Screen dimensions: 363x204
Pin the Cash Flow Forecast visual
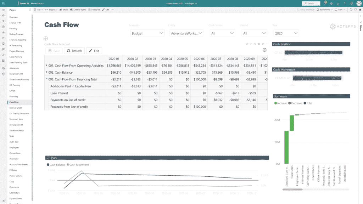tap(247, 44)
